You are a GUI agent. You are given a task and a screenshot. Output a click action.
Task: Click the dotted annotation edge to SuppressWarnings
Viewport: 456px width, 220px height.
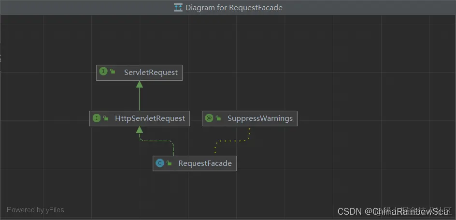[x=232, y=141]
